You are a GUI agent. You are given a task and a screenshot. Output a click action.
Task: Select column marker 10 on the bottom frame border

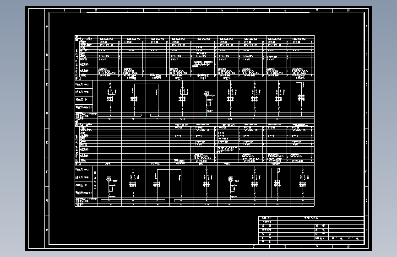(348, 246)
